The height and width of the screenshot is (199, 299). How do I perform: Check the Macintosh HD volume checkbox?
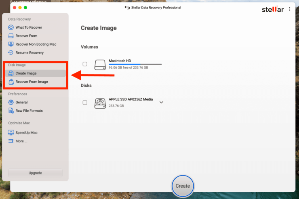[x=85, y=64]
